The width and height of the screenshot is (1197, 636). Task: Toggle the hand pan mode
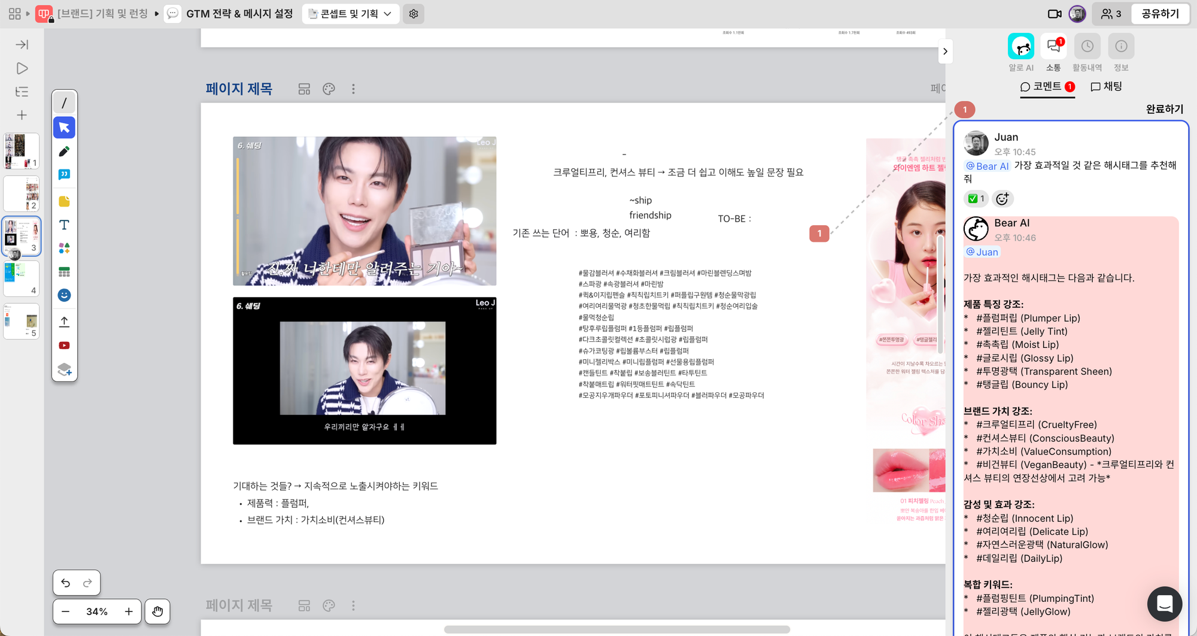tap(157, 611)
